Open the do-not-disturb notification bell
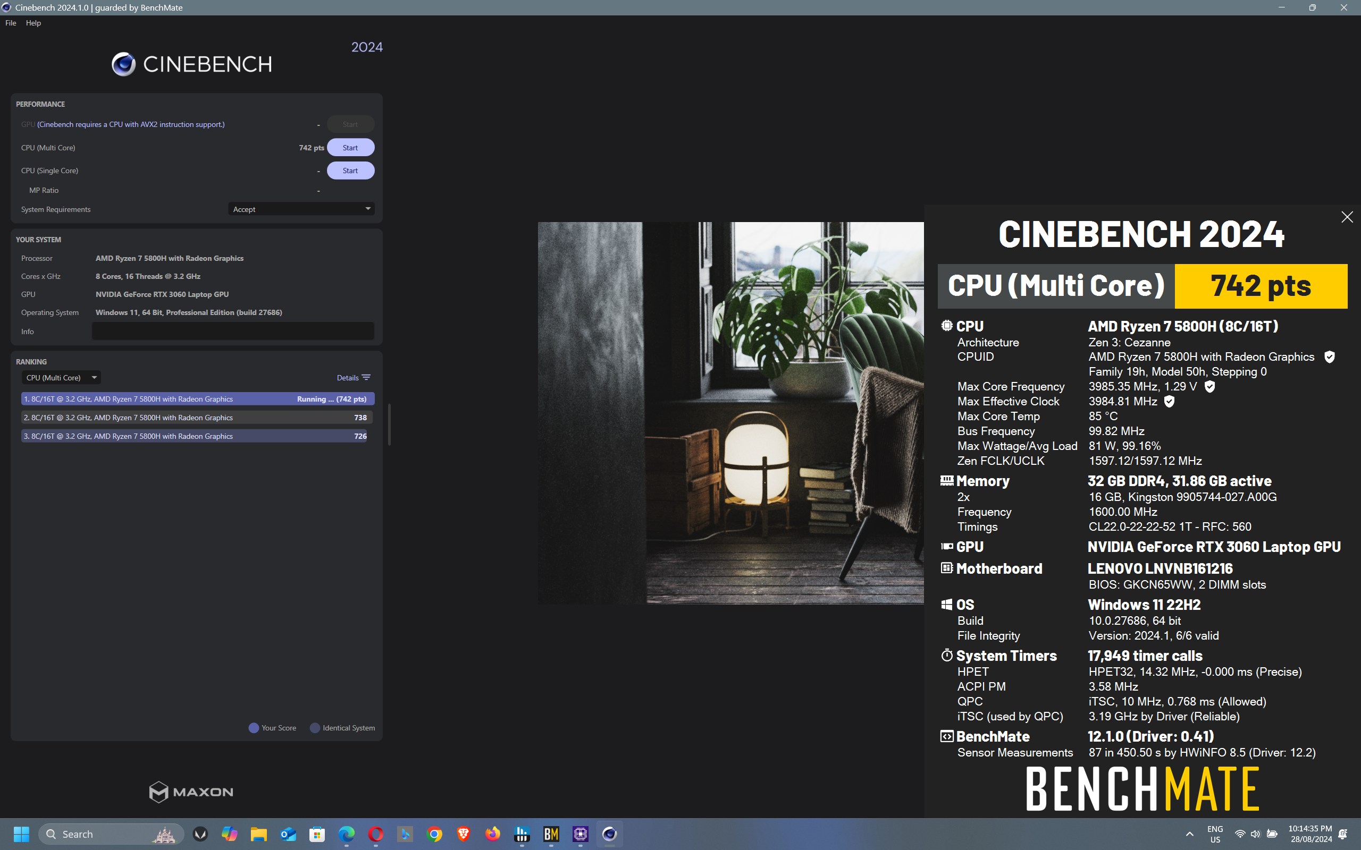This screenshot has height=850, width=1361. 1343,834
